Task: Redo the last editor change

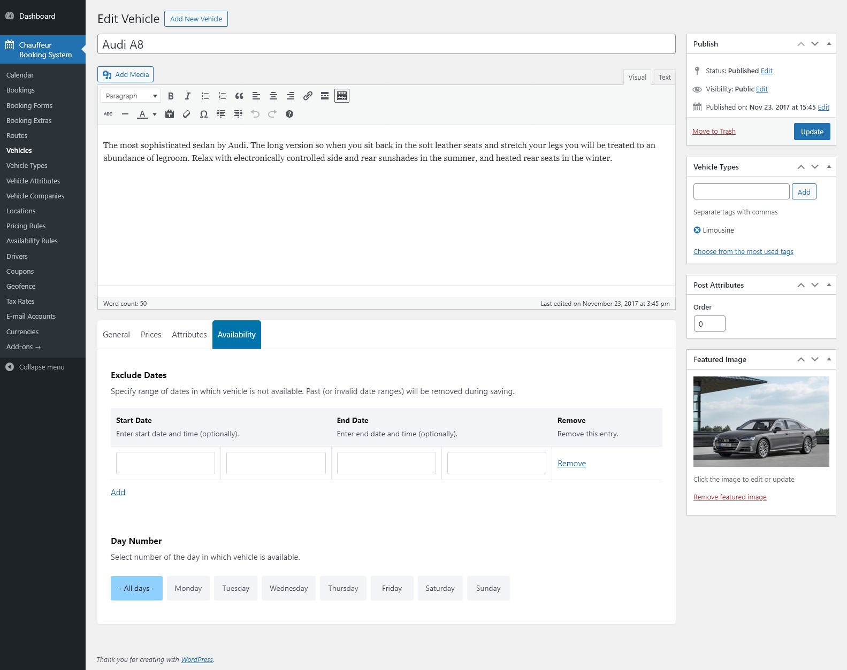Action: [x=272, y=114]
